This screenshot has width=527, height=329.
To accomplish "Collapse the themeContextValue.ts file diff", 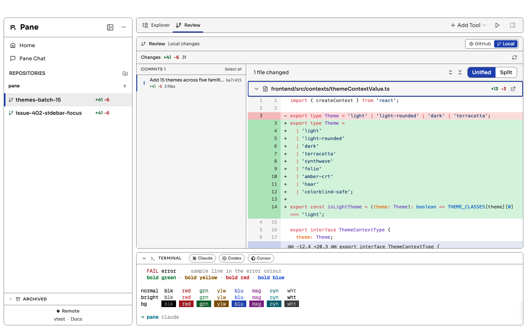I will coord(257,89).
